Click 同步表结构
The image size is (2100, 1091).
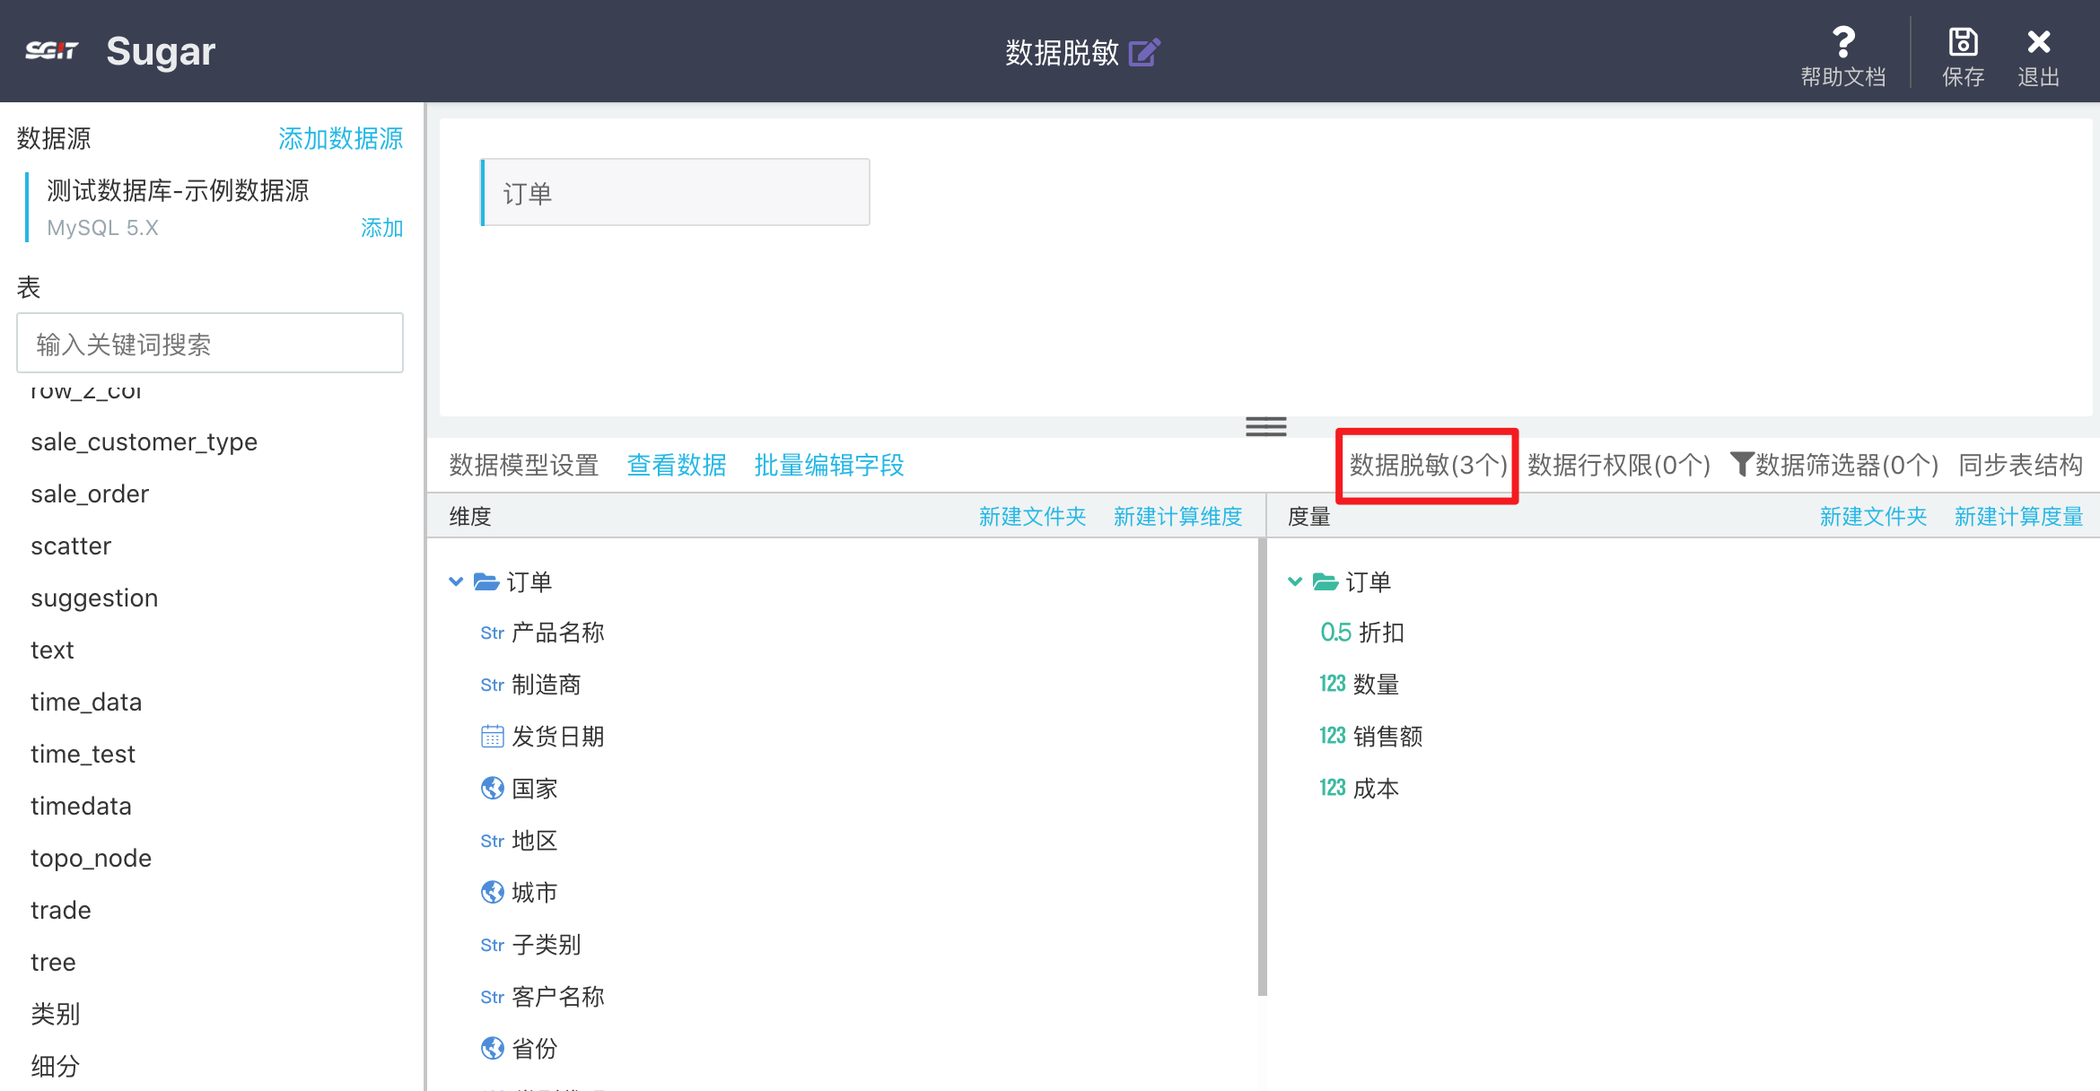click(x=2020, y=465)
